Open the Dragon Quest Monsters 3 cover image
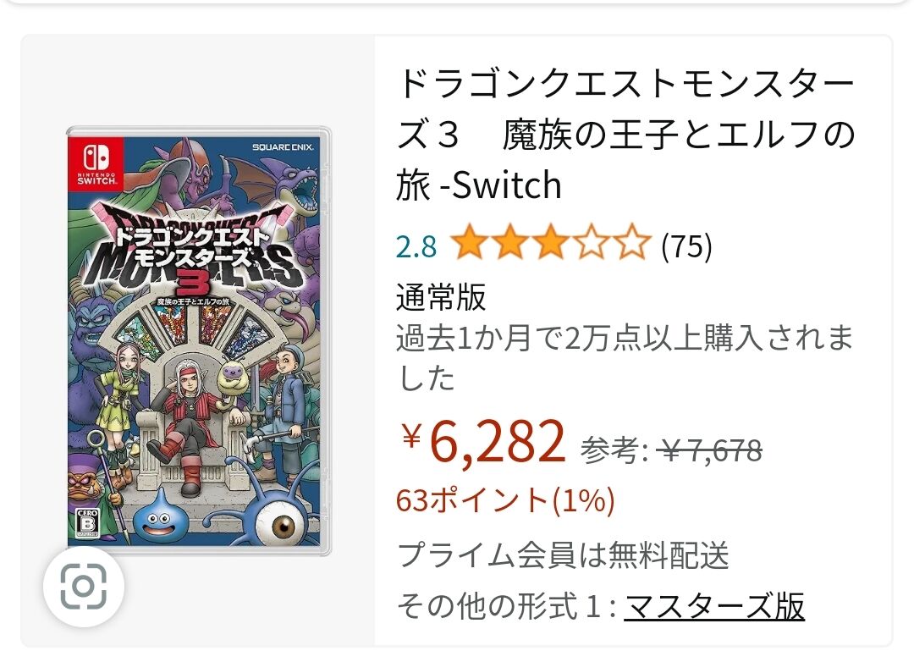This screenshot has height=651, width=914. click(x=199, y=340)
